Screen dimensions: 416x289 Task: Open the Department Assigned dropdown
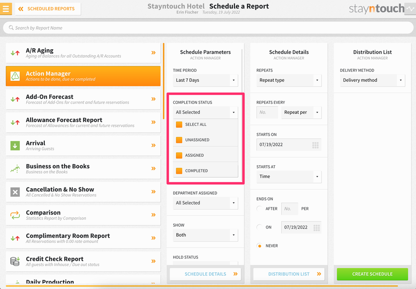pos(205,203)
